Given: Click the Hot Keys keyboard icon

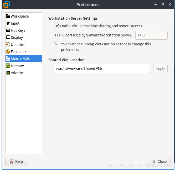Looking at the screenshot, I should tap(8, 30).
